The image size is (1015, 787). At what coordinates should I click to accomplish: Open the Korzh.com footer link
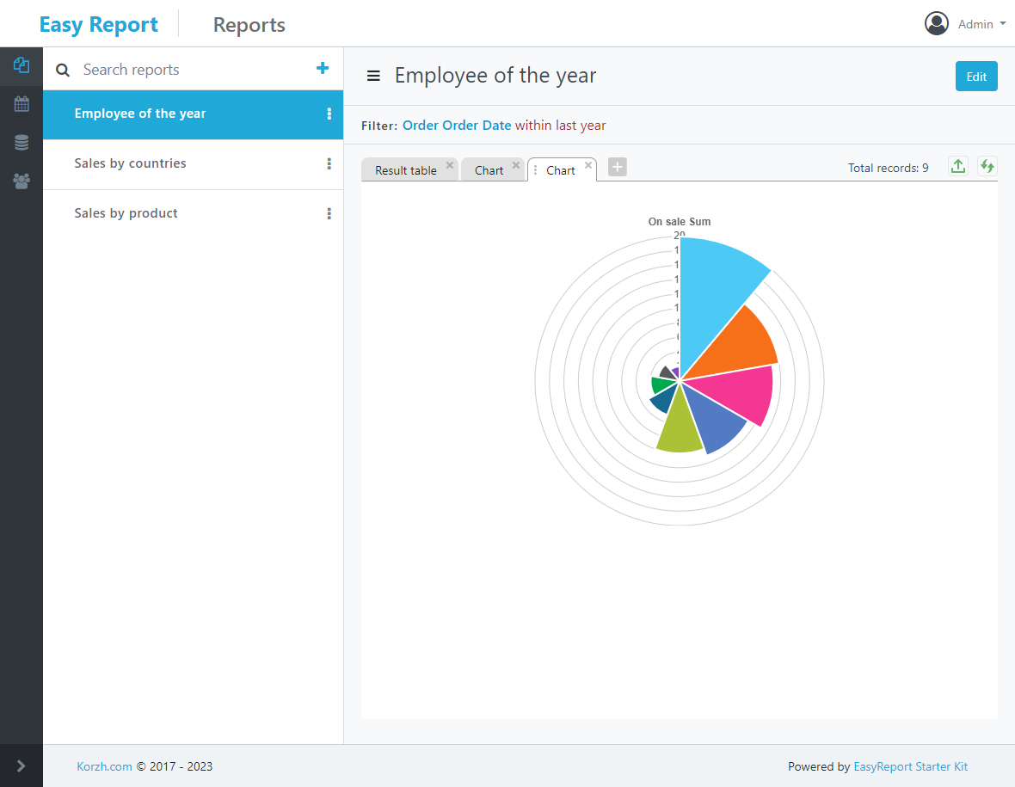104,766
